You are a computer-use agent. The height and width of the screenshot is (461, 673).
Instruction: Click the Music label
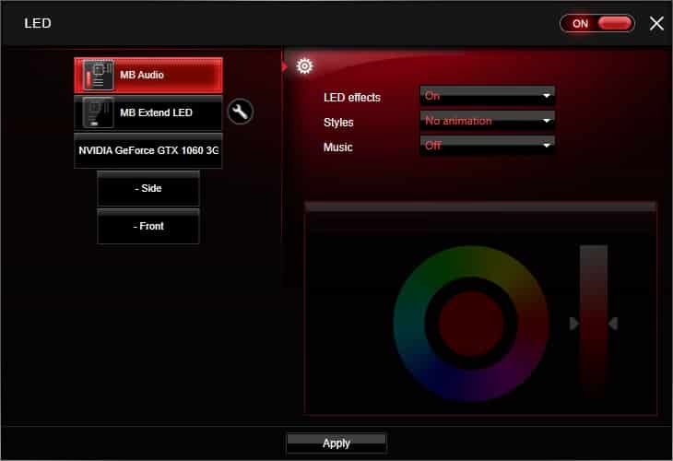click(337, 148)
